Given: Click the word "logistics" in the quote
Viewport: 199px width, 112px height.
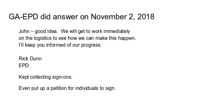Looking at the screenshot, I should click(x=43, y=38).
